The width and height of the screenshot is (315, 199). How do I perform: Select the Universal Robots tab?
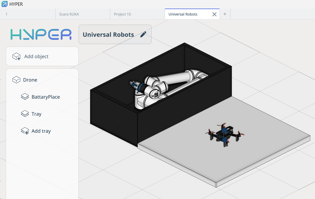183,14
